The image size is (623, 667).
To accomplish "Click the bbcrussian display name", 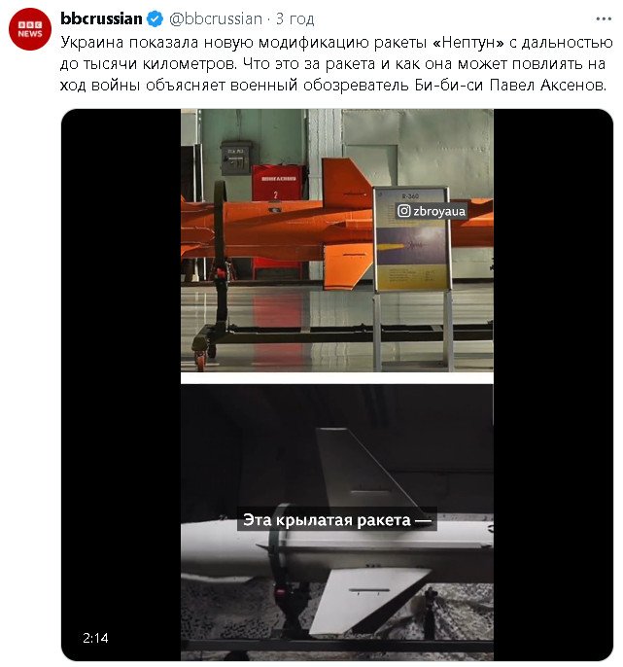I will (x=101, y=18).
